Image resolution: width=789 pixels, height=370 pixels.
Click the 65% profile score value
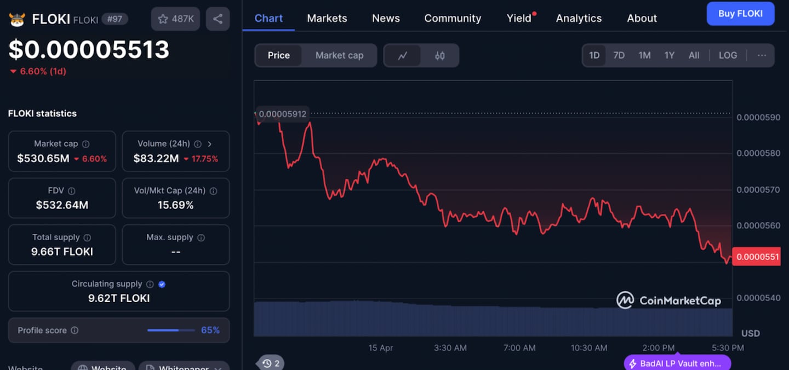click(x=210, y=331)
